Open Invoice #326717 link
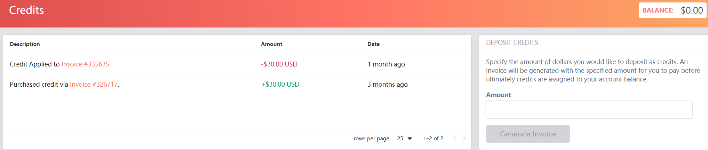 [94, 84]
